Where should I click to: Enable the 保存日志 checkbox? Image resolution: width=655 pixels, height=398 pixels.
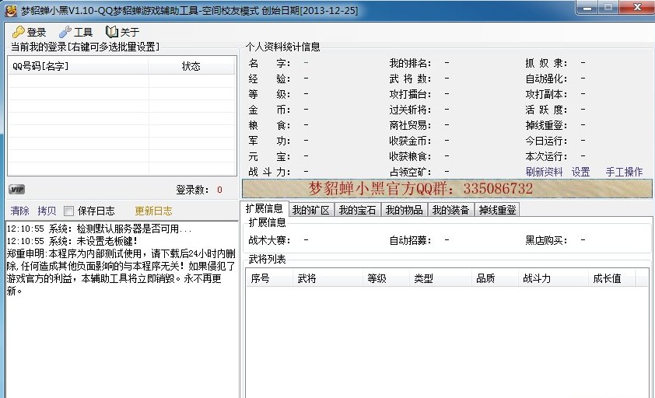coord(69,211)
